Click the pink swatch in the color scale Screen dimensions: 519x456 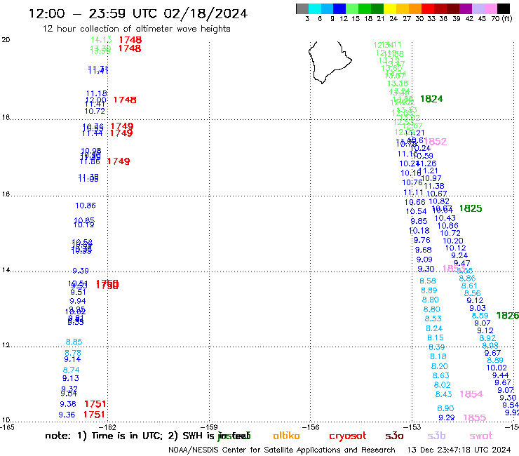[491, 8]
